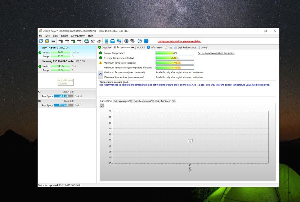Image resolution: width=300 pixels, height=202 pixels.
Task: Switch to Daily Maximum (°C) graph tab
Action: coord(143,101)
